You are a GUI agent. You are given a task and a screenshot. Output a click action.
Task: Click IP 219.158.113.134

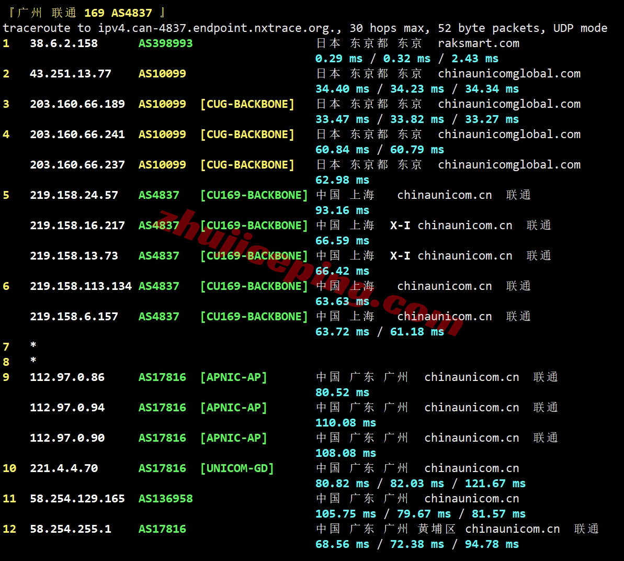click(x=81, y=286)
